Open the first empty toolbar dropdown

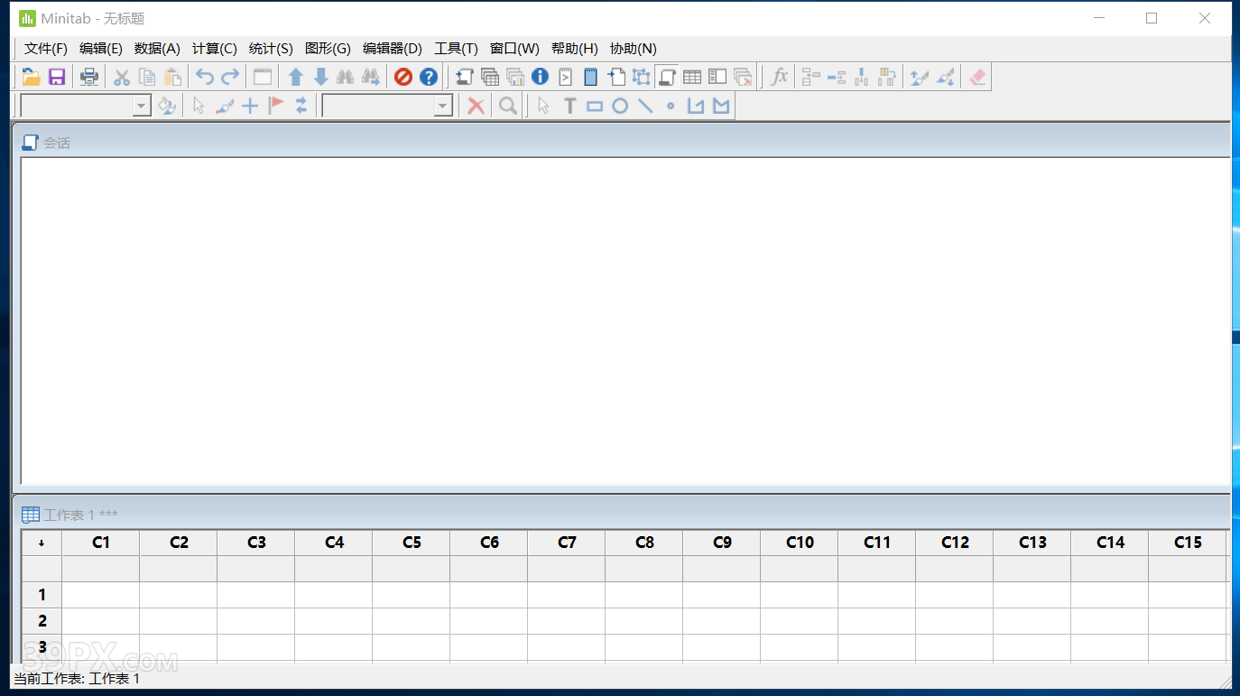tap(142, 107)
